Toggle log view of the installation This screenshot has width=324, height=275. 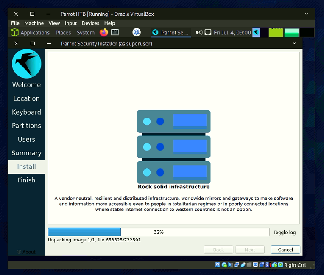(x=285, y=232)
